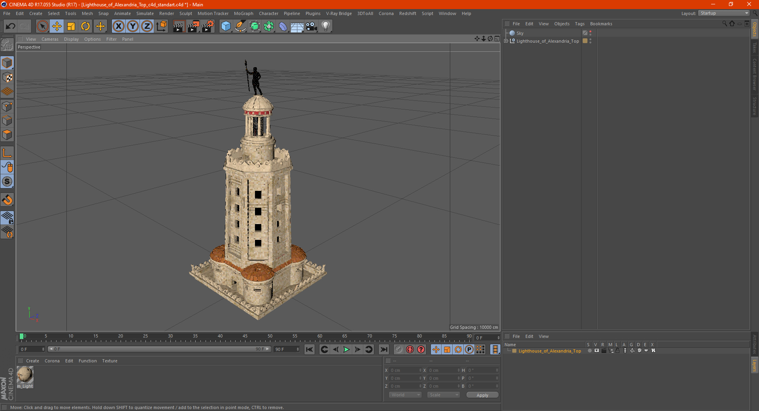Add a Floor environment object icon

[x=297, y=26]
